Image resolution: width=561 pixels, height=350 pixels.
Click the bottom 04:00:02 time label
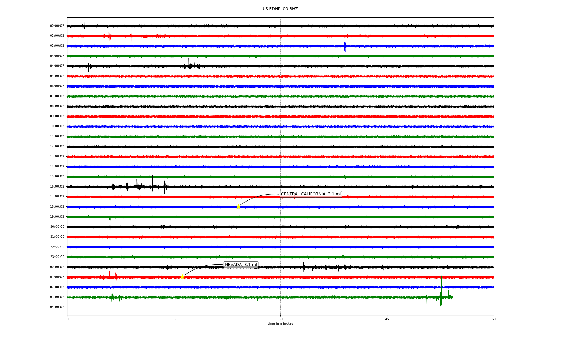(x=57, y=307)
